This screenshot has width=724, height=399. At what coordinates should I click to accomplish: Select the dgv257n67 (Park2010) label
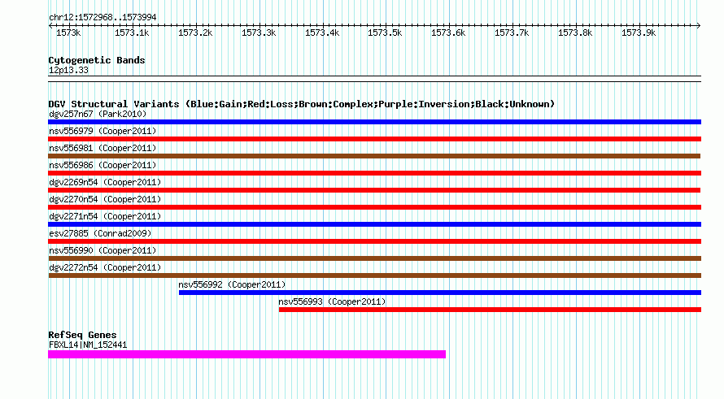tap(98, 114)
